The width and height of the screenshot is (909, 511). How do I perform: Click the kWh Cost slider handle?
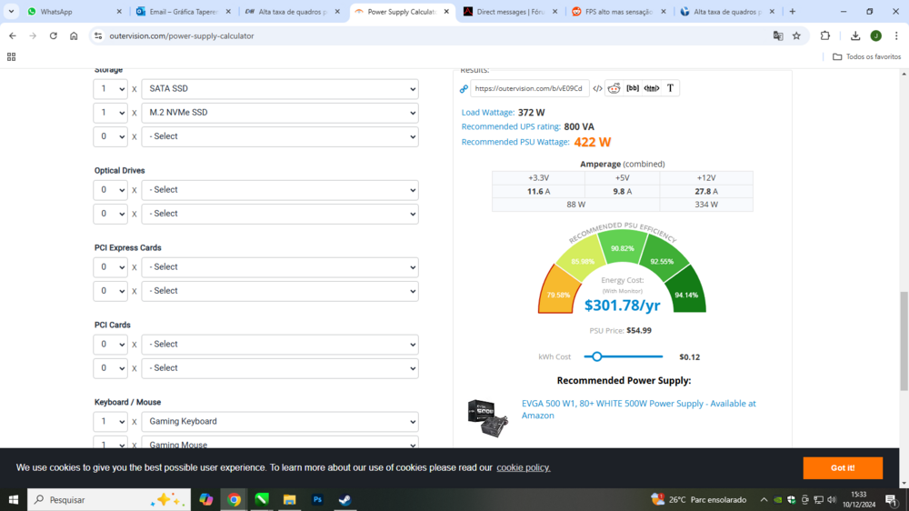(x=596, y=356)
